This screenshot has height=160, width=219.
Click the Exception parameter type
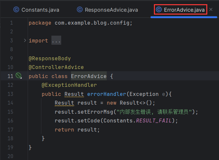coord(144,94)
